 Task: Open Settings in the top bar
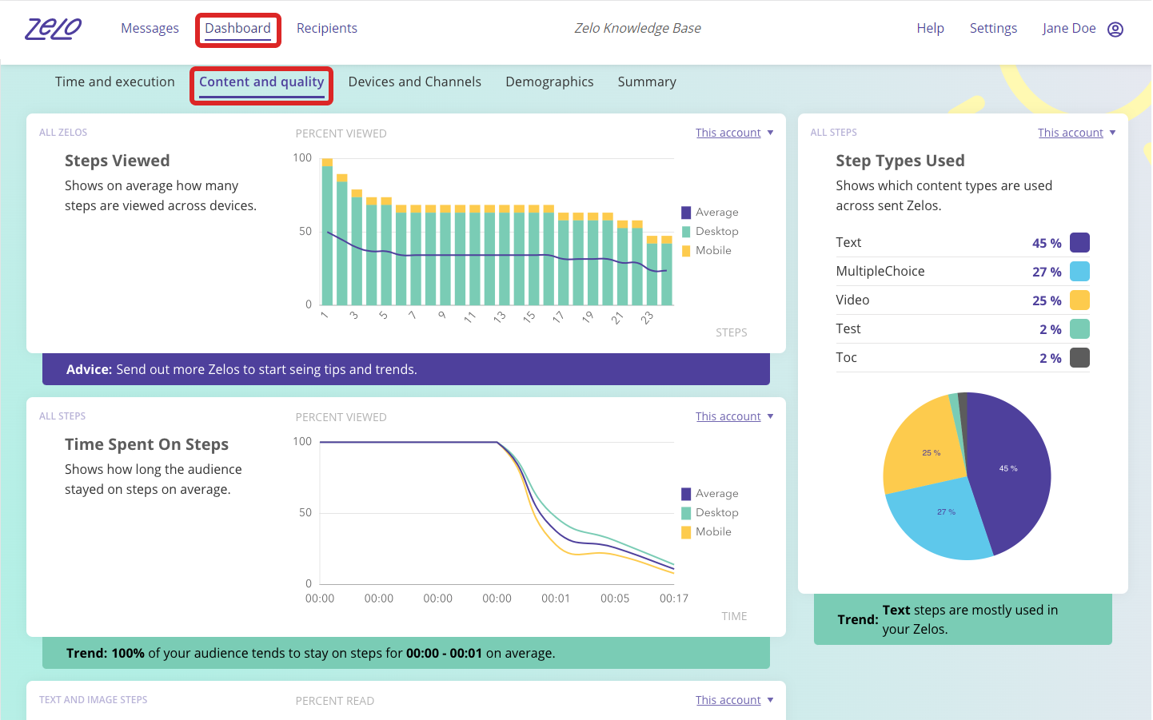[993, 29]
